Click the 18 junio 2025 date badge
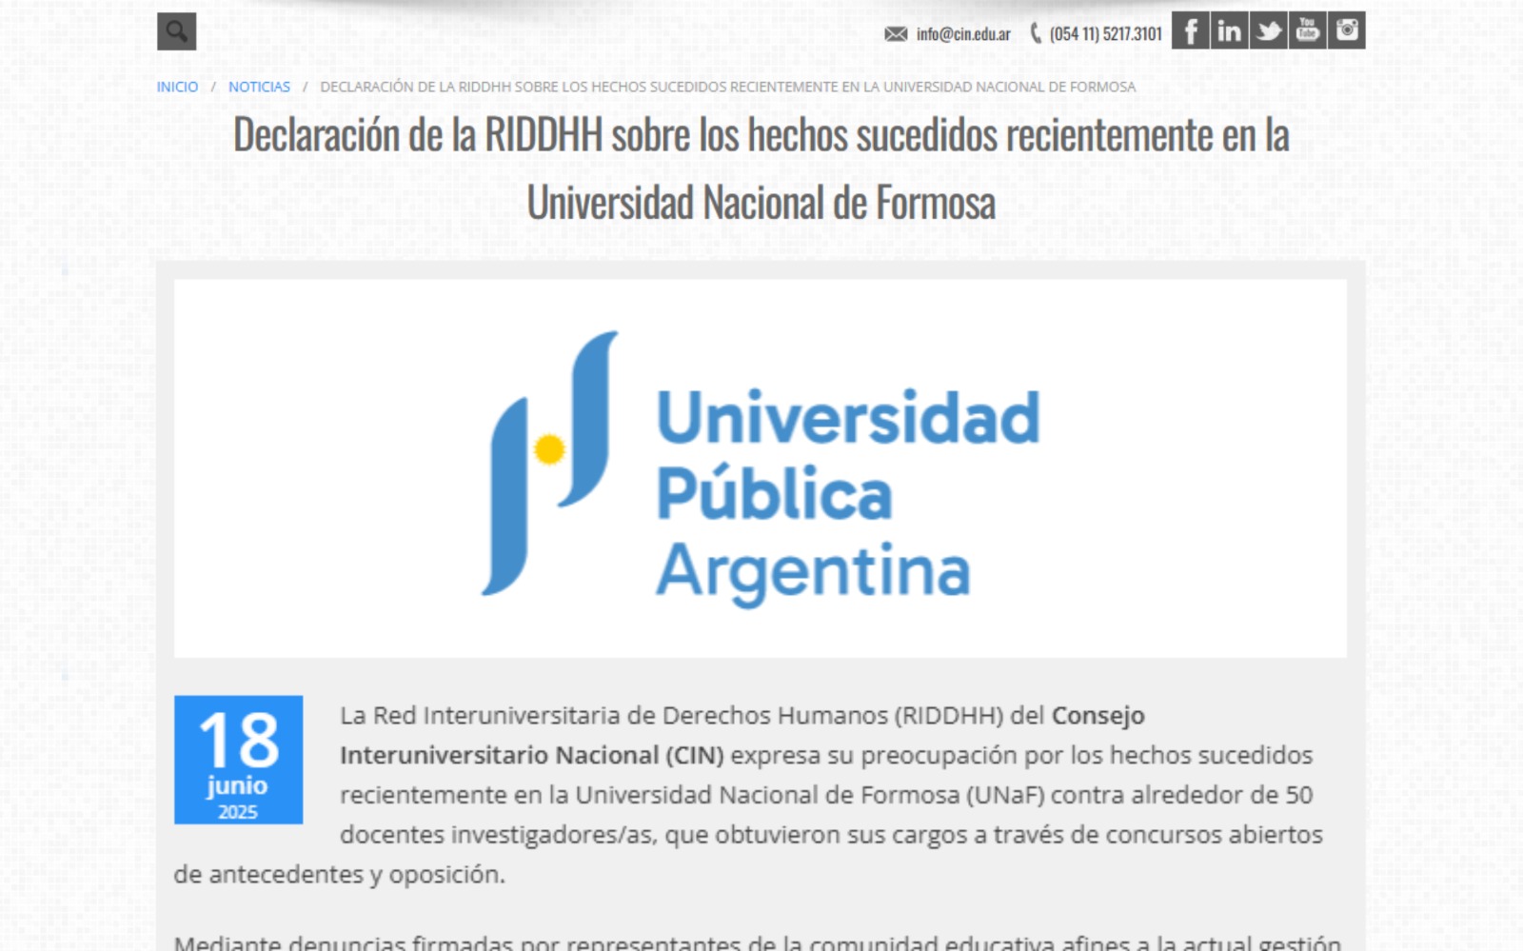The height and width of the screenshot is (951, 1523). tap(238, 760)
